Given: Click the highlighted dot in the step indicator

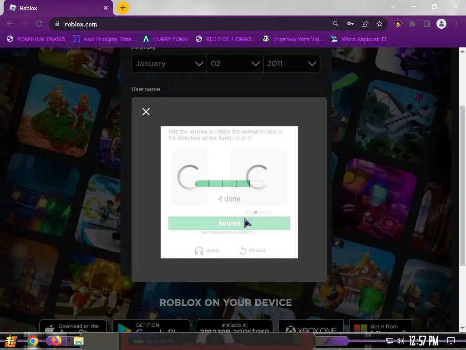Looking at the screenshot, I should [x=256, y=212].
